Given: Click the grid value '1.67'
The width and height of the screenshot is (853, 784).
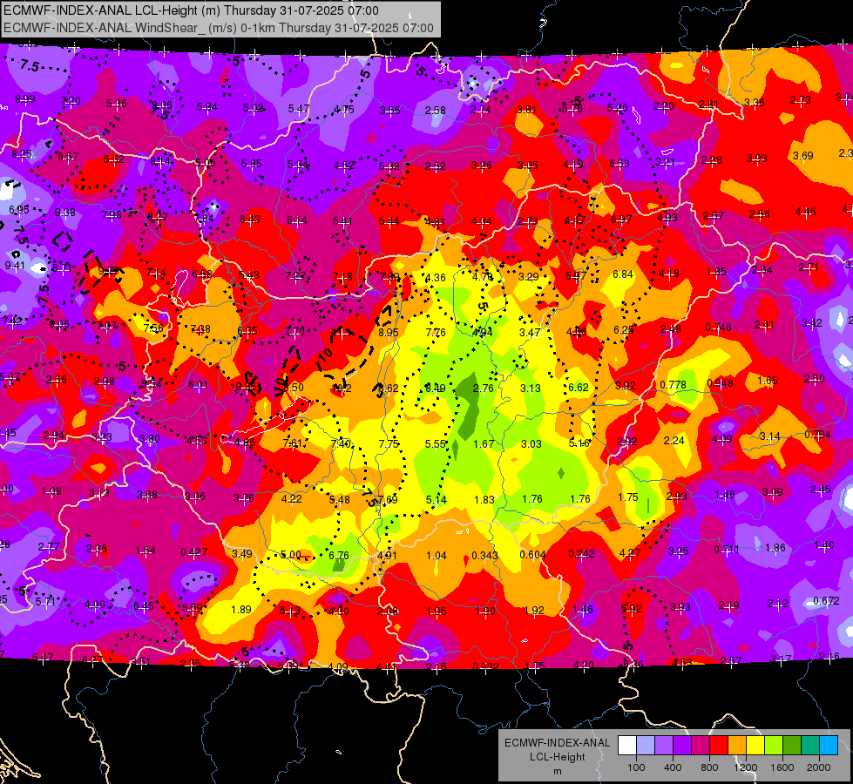Looking at the screenshot, I should point(484,444).
